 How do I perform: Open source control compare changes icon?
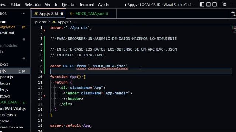[233, 14]
